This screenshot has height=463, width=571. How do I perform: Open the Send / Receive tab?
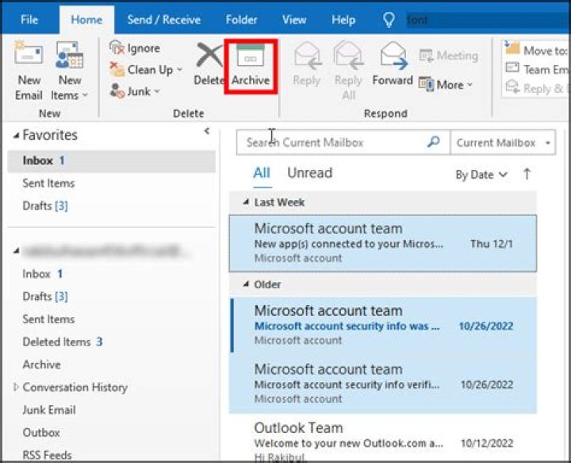pos(163,20)
